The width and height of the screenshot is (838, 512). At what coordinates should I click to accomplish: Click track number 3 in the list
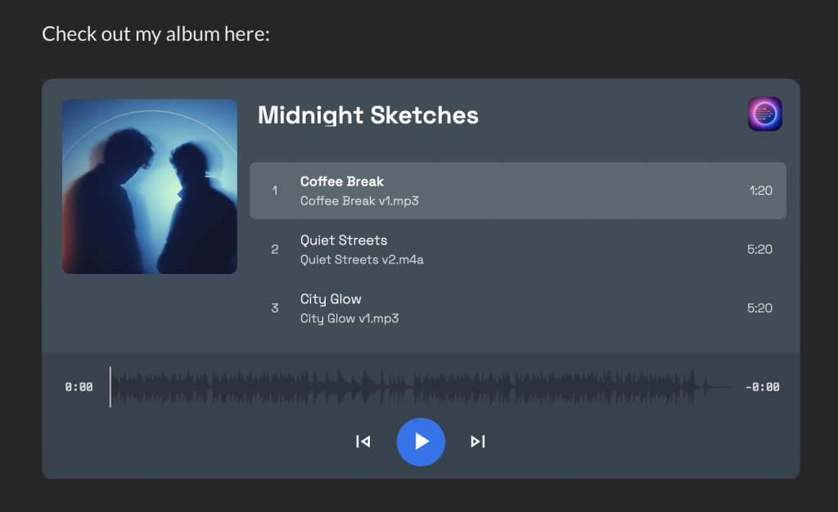coord(275,308)
